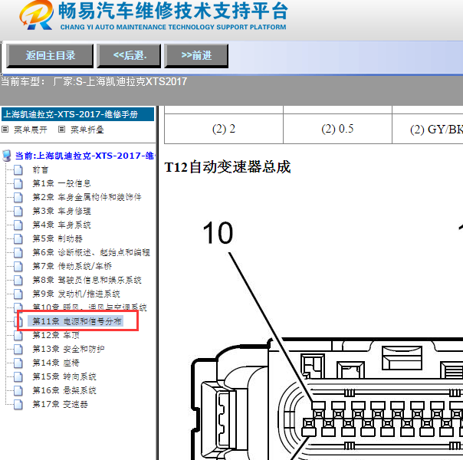This screenshot has width=463, height=460.
Task: Click the page icon beside 第5章
Action: point(18,238)
